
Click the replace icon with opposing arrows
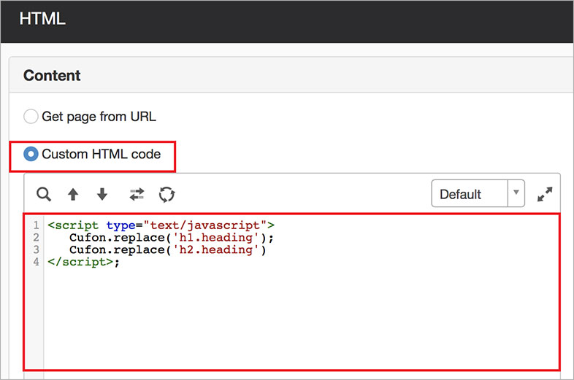pyautogui.click(x=137, y=195)
